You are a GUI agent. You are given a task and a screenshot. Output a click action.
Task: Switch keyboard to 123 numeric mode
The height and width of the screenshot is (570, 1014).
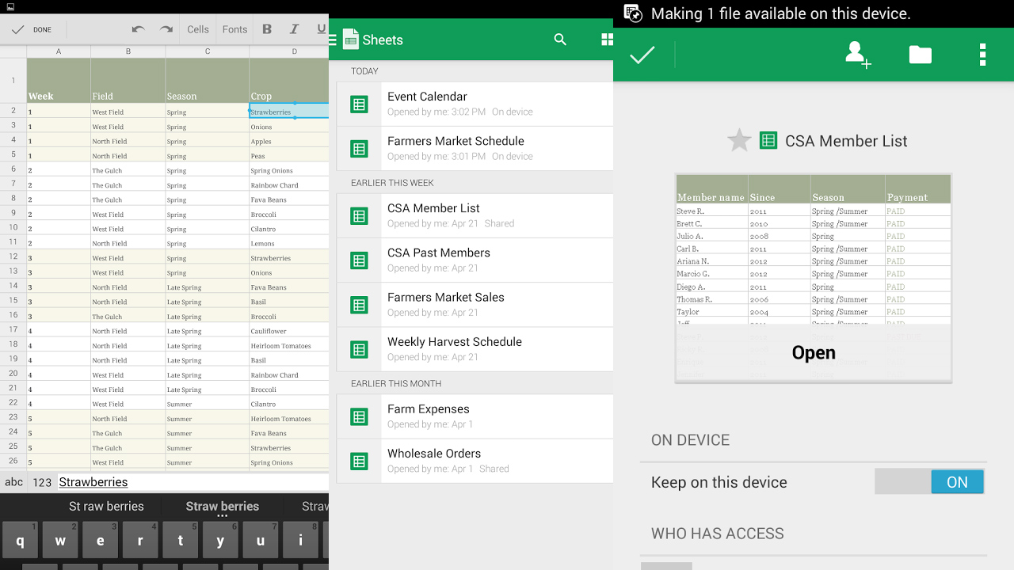pos(42,481)
